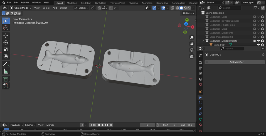
Task: Enable the Collection_Cube checkbox
Action: [x=254, y=17]
